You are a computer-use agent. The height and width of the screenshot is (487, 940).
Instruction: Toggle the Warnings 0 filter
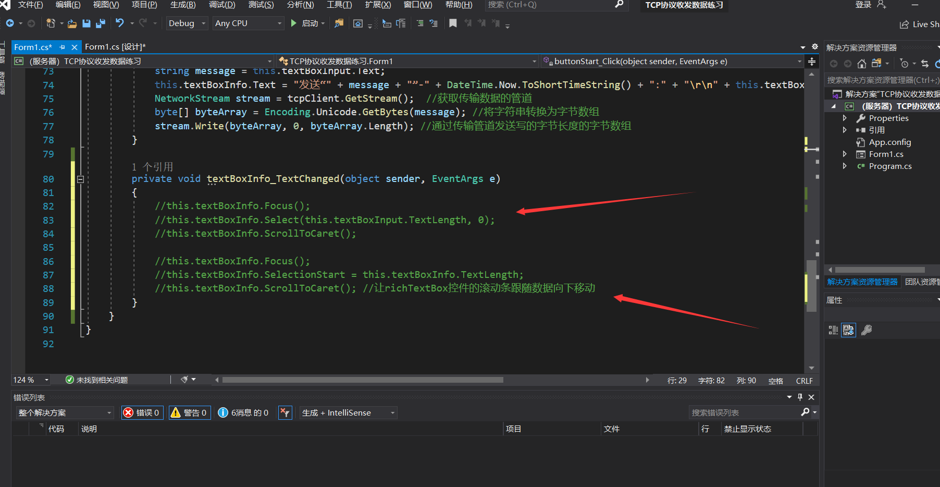pyautogui.click(x=189, y=413)
